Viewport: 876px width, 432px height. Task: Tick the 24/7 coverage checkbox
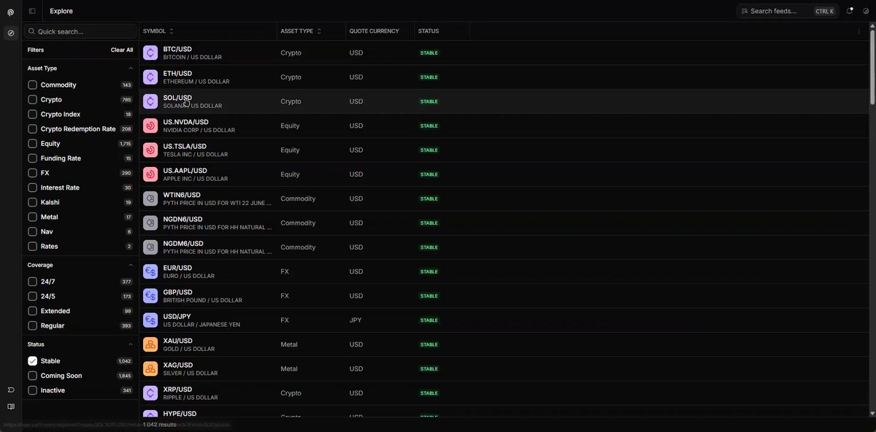(32, 282)
